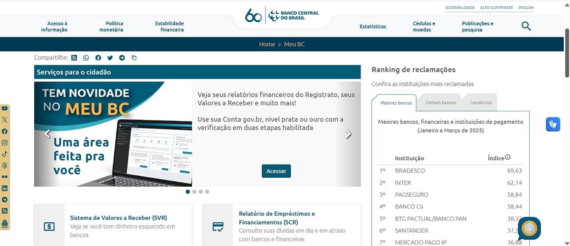Open Estatísticas menu
Screen dimensions: 570x246
pyautogui.click(x=373, y=27)
